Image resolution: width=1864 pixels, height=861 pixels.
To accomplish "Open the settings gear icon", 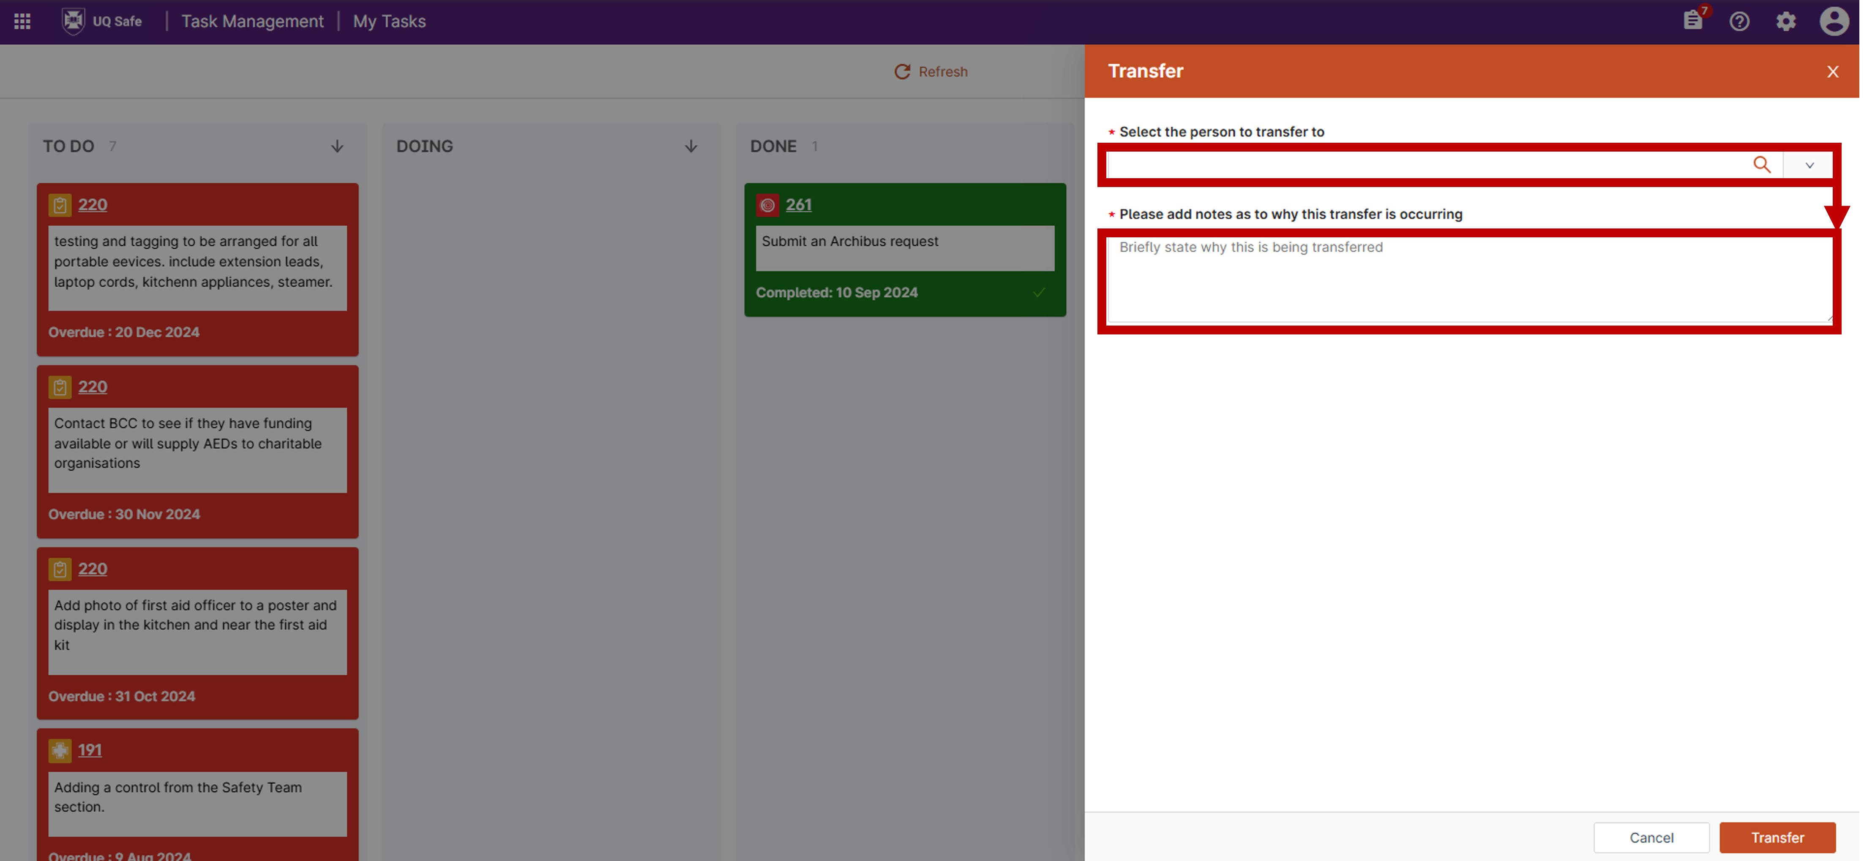I will [x=1786, y=21].
